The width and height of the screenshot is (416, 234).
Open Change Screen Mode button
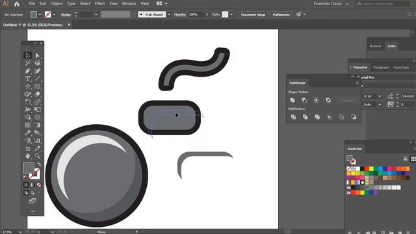[32, 201]
